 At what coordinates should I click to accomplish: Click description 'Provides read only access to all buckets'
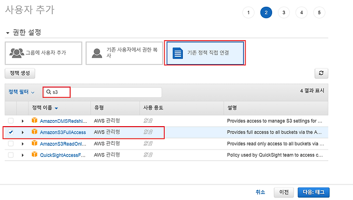(276, 144)
